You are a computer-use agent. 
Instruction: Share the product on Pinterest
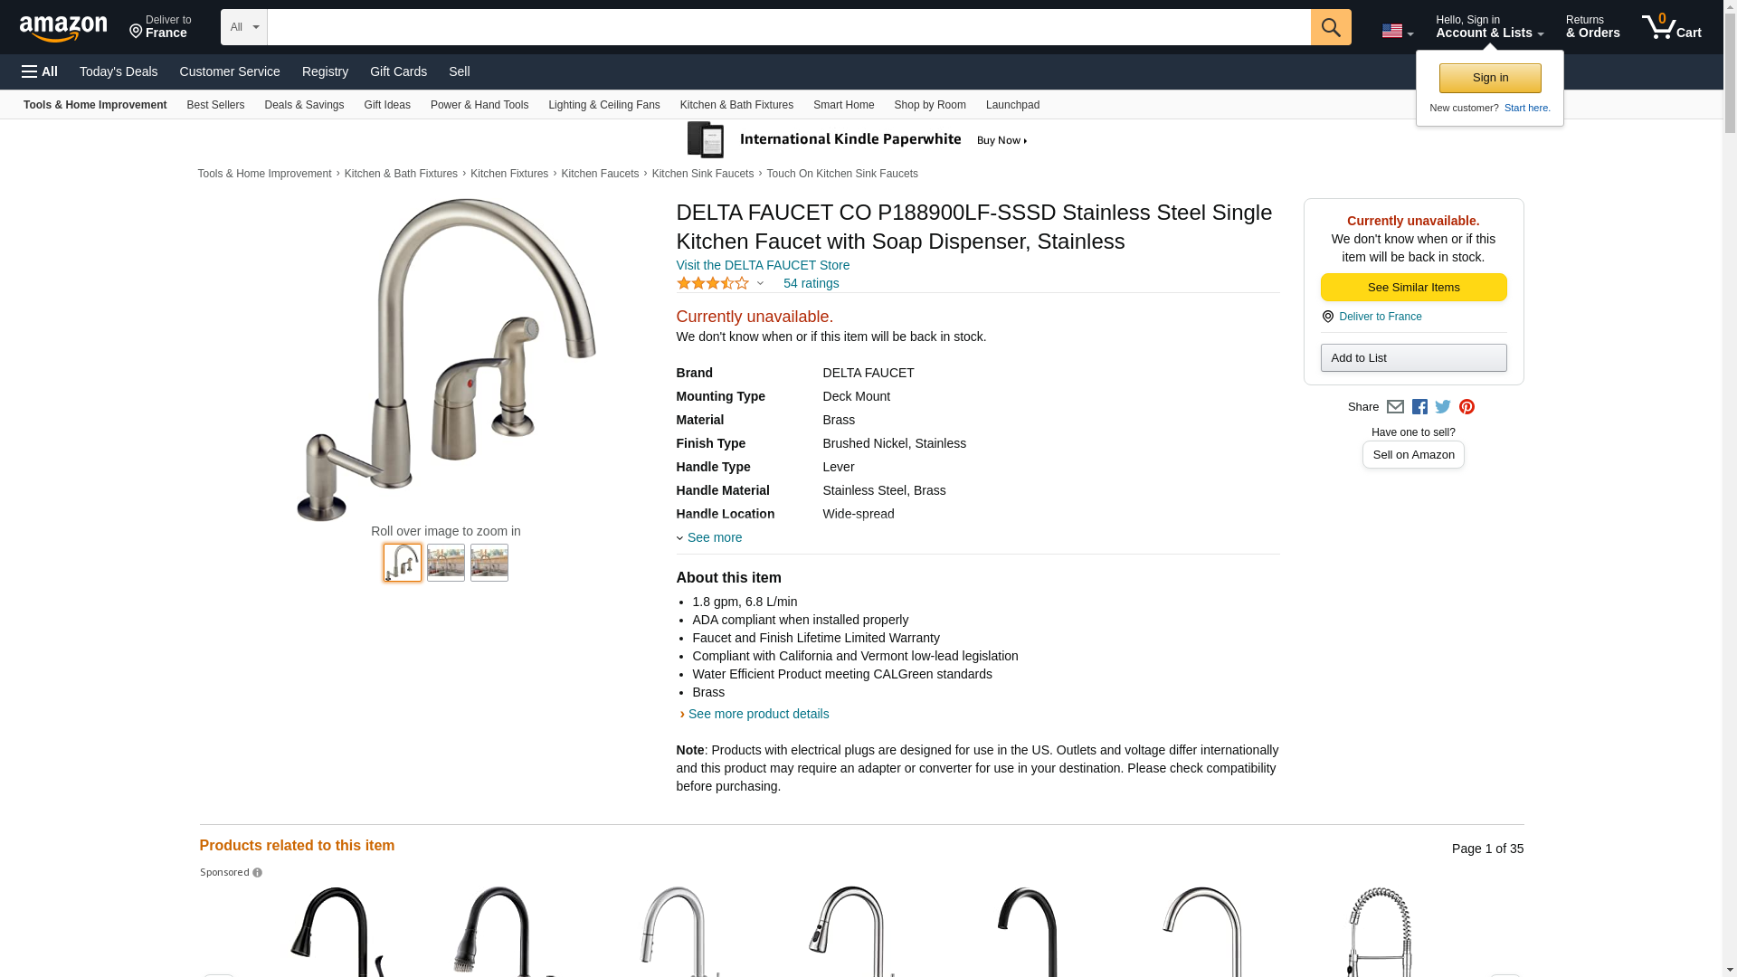coord(1466,407)
